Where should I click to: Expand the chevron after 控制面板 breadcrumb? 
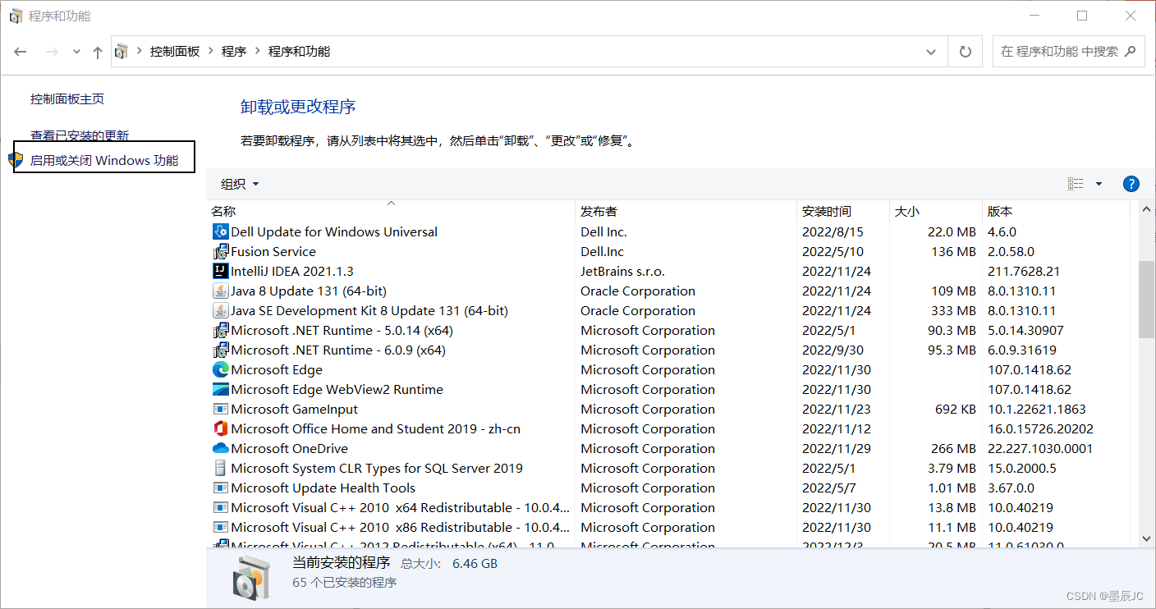(x=211, y=52)
